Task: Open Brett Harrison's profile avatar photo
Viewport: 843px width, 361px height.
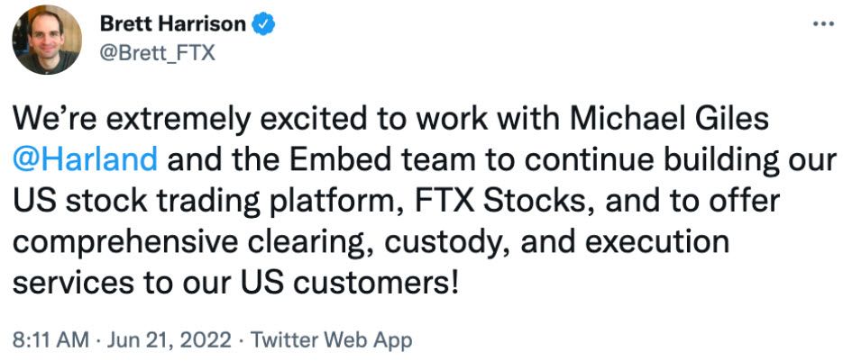Action: coord(47,40)
